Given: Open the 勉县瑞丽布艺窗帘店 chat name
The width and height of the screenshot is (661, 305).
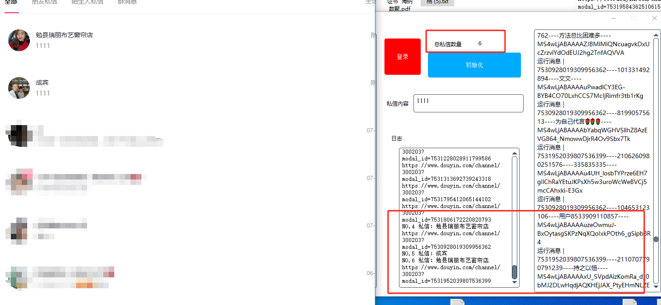Looking at the screenshot, I should click(64, 35).
